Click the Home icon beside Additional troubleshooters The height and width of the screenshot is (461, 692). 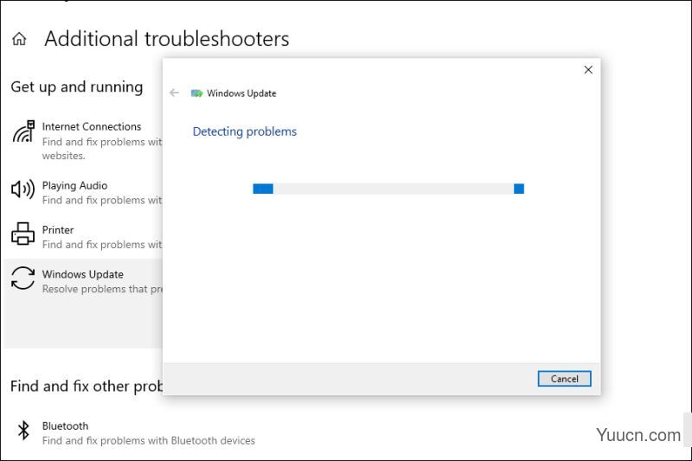19,39
